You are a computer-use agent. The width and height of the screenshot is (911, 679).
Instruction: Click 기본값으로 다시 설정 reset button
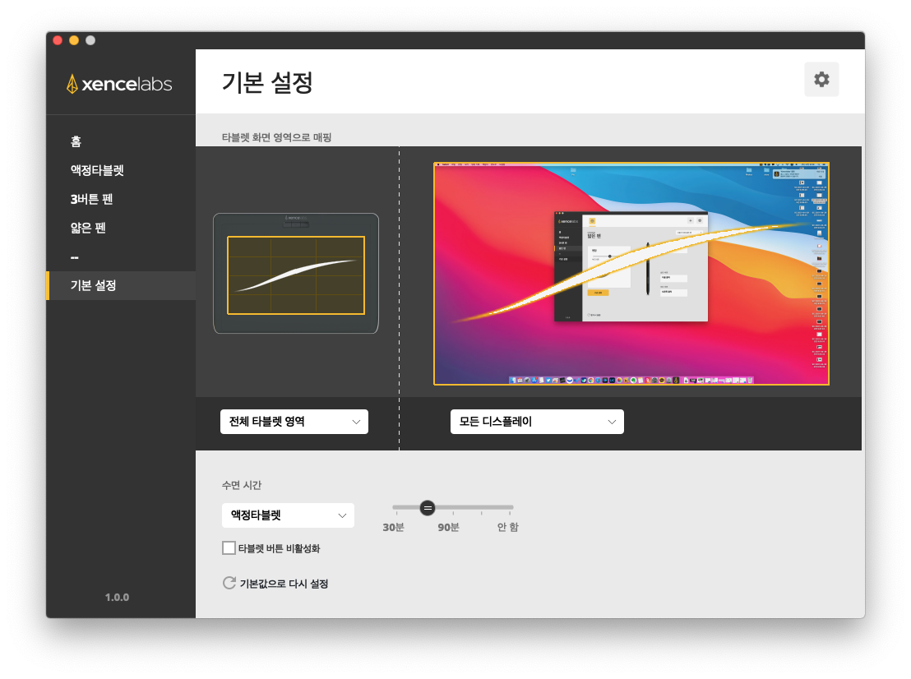click(284, 584)
